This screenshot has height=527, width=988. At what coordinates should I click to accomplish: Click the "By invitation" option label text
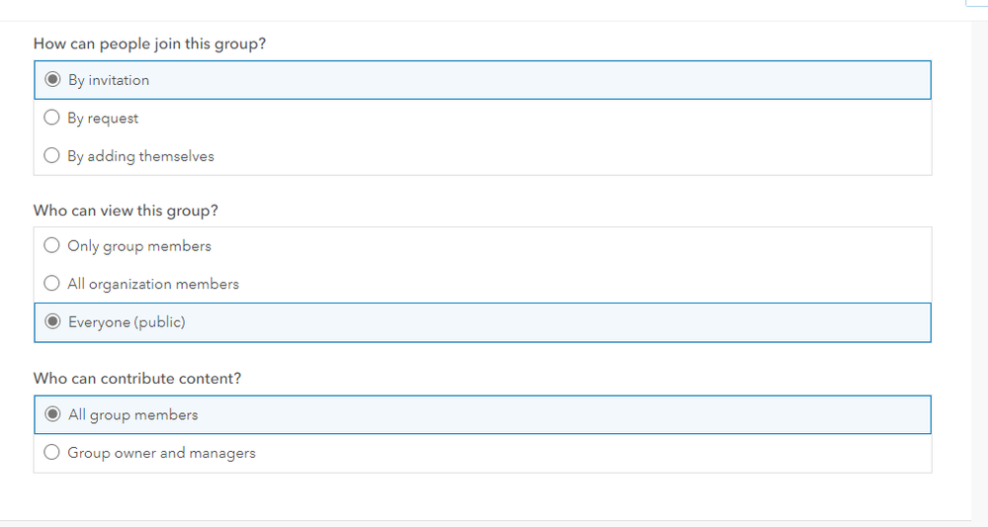109,80
